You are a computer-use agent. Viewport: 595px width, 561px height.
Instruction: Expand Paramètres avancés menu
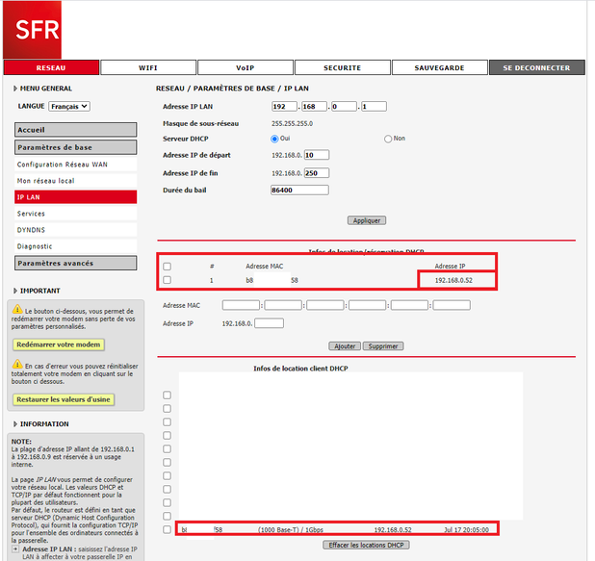(56, 263)
